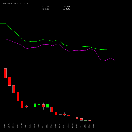Click the red candle above 26 Dec
132x132 pixels.
14,89
